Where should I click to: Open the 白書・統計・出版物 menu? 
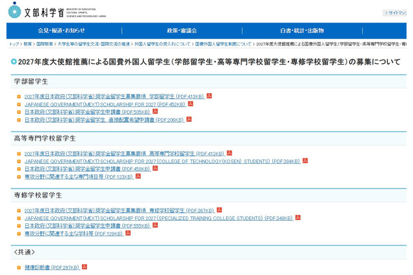coord(302,30)
